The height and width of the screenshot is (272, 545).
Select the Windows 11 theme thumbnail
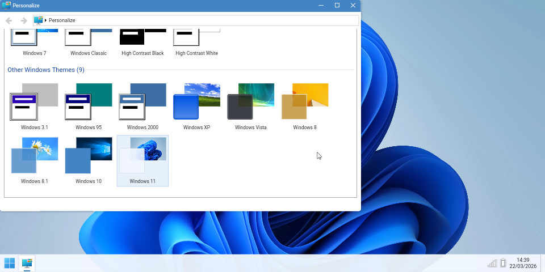tap(142, 155)
